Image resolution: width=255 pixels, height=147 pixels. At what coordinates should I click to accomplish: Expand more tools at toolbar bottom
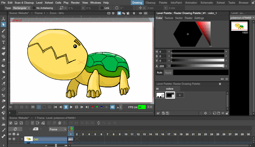tap(3, 145)
